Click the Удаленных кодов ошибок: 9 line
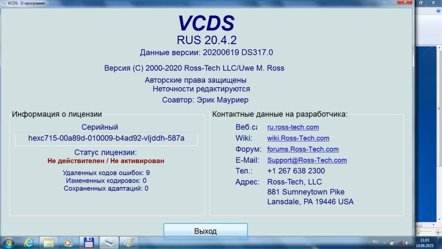 [x=106, y=172]
